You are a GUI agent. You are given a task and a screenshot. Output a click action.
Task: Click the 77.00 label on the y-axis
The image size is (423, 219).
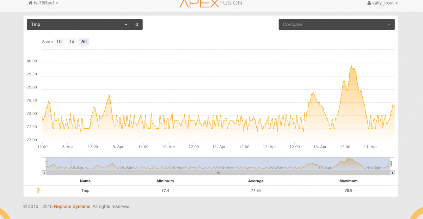(32, 140)
